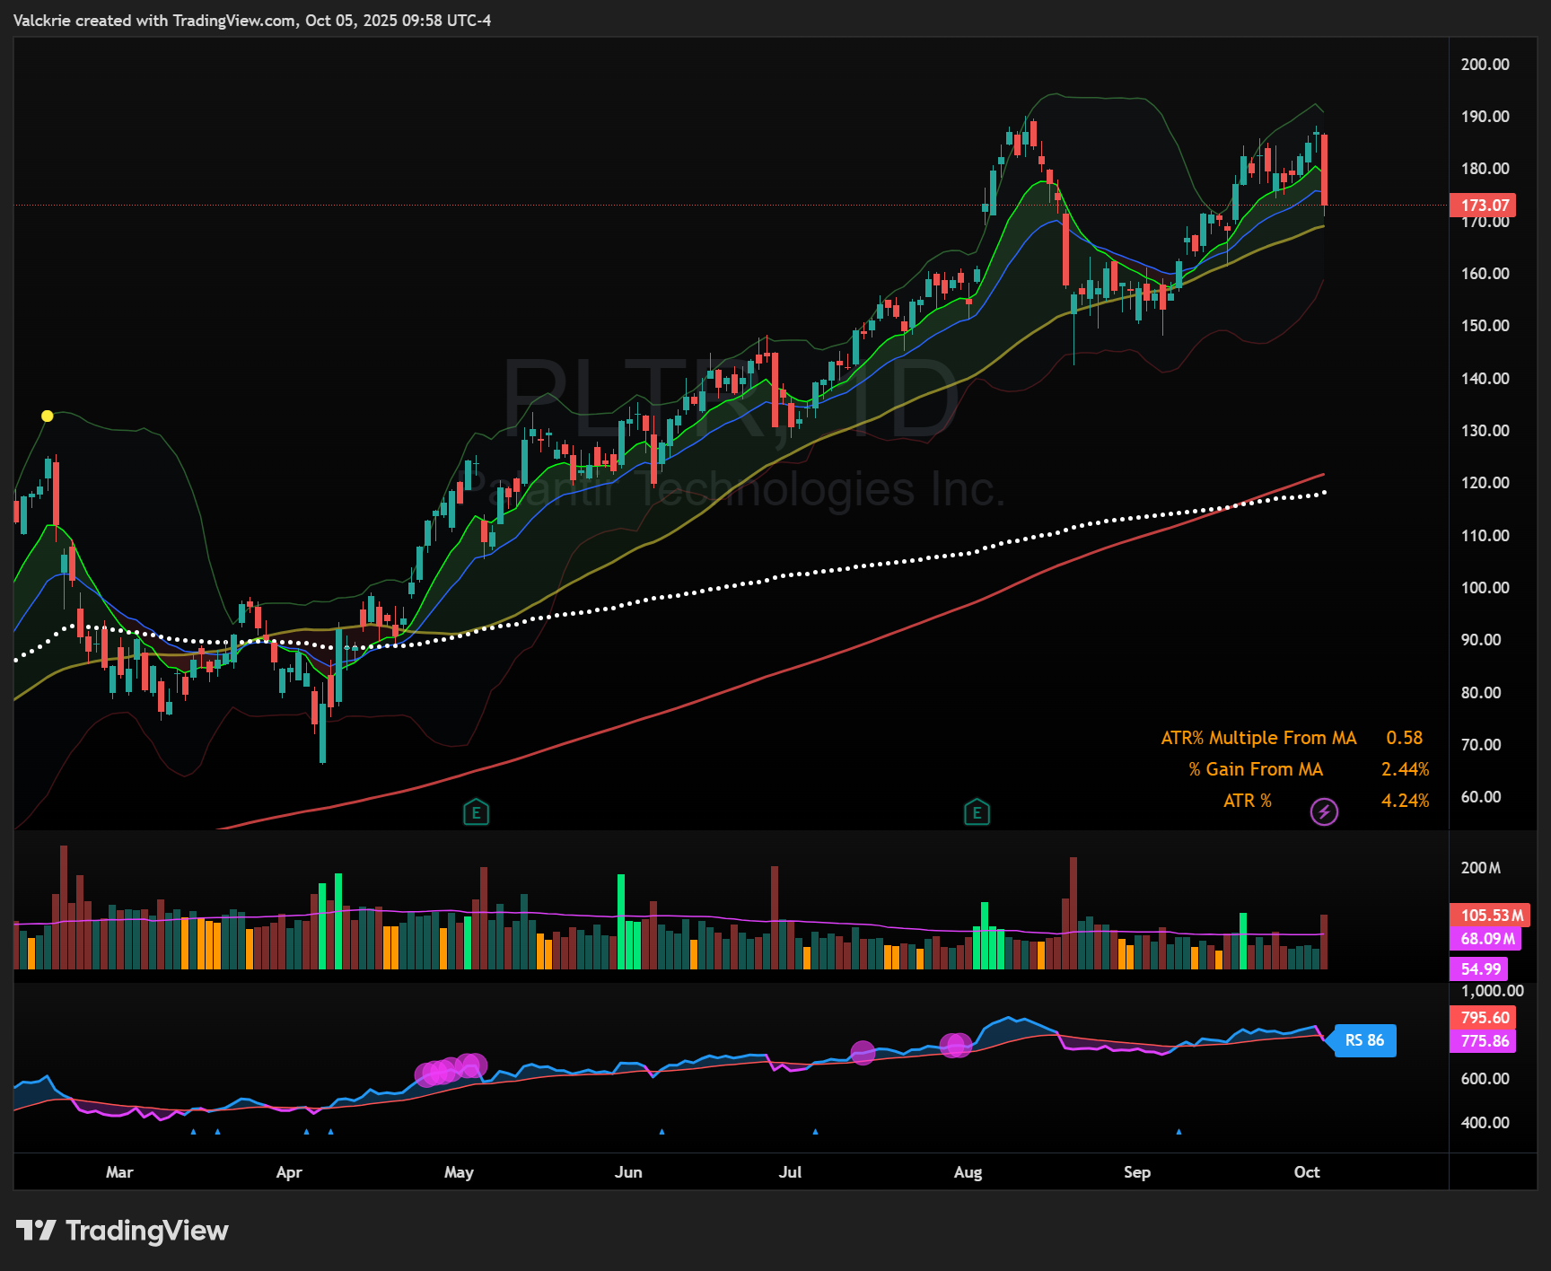Click the ATR % label

tap(1247, 801)
